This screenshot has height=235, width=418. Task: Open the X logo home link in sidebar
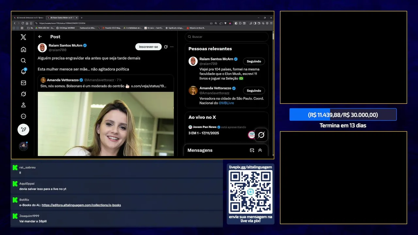tap(23, 37)
